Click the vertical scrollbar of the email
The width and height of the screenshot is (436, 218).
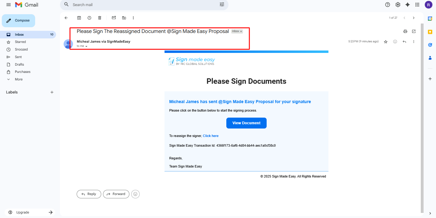pos(422,118)
